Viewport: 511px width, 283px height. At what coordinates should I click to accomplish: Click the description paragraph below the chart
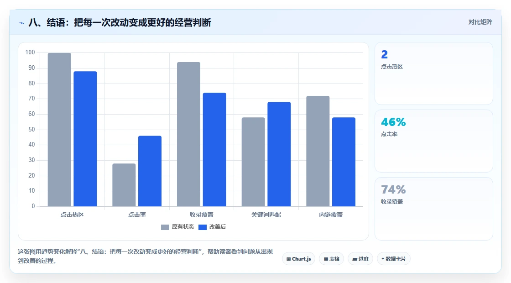(145, 256)
